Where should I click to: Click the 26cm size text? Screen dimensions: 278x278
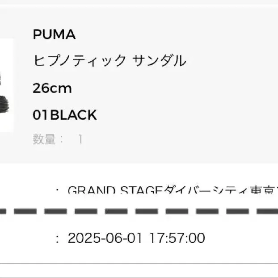tap(52, 88)
